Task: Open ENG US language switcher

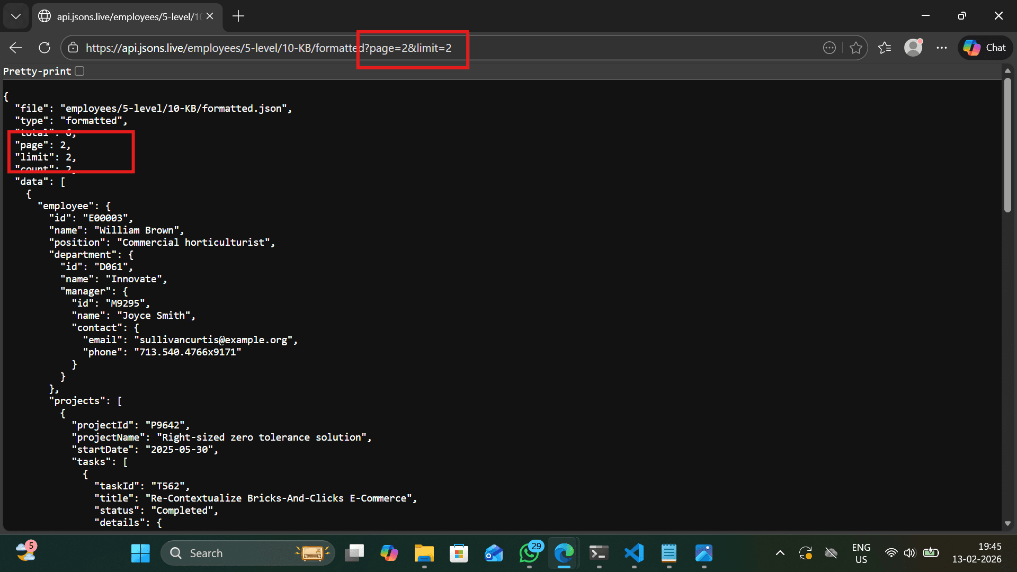Action: click(x=861, y=553)
